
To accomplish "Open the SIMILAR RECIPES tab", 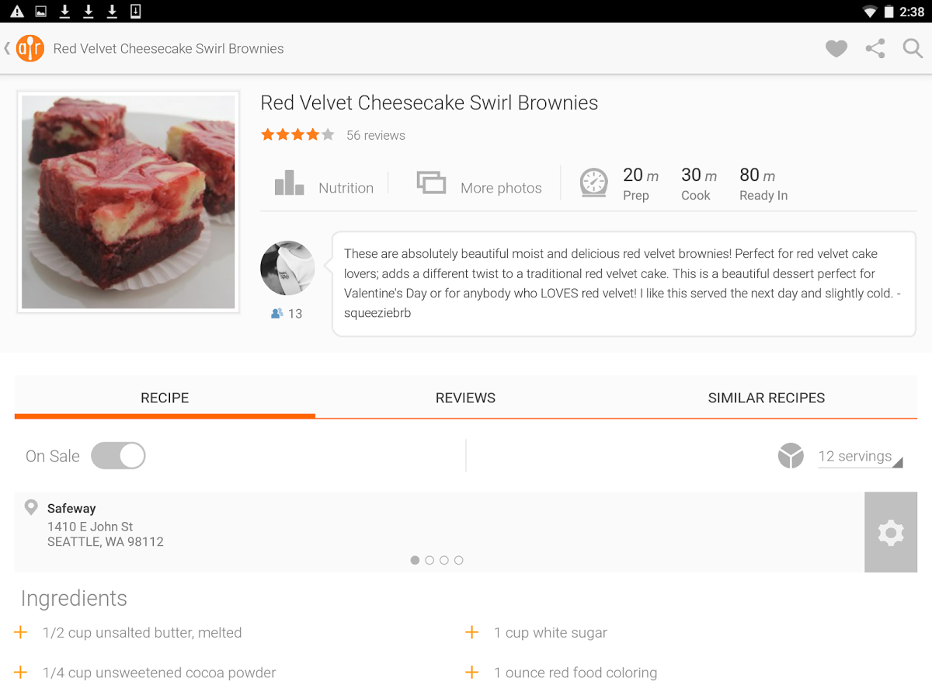I will pos(767,398).
